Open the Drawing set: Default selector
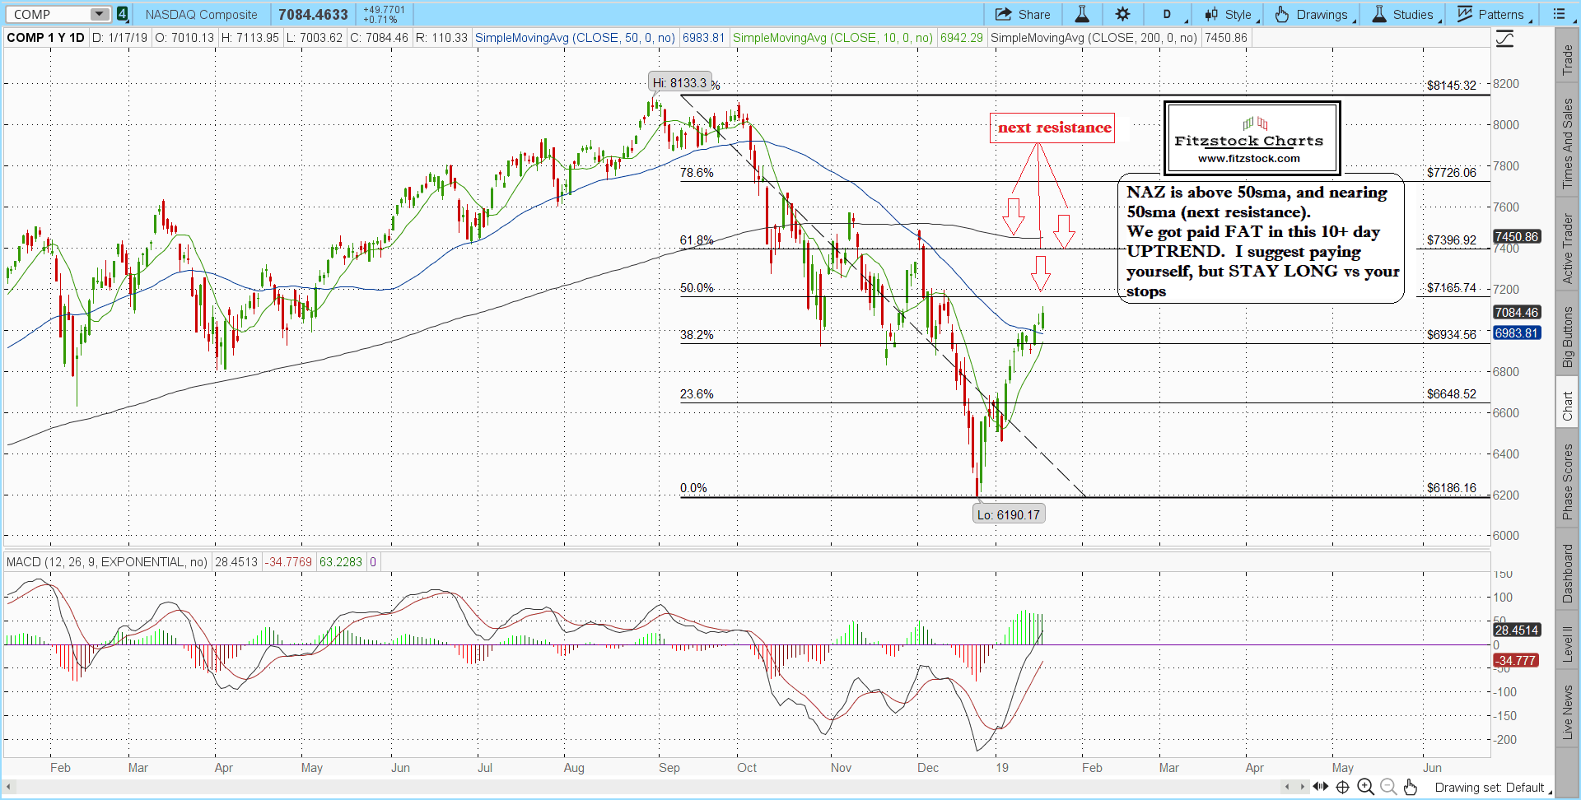The height and width of the screenshot is (800, 1581). coord(1490,788)
